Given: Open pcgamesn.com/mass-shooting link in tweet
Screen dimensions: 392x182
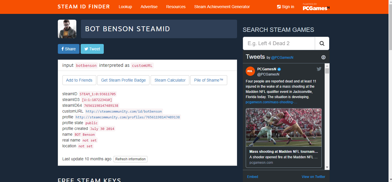Looking at the screenshot, I should [x=271, y=102].
